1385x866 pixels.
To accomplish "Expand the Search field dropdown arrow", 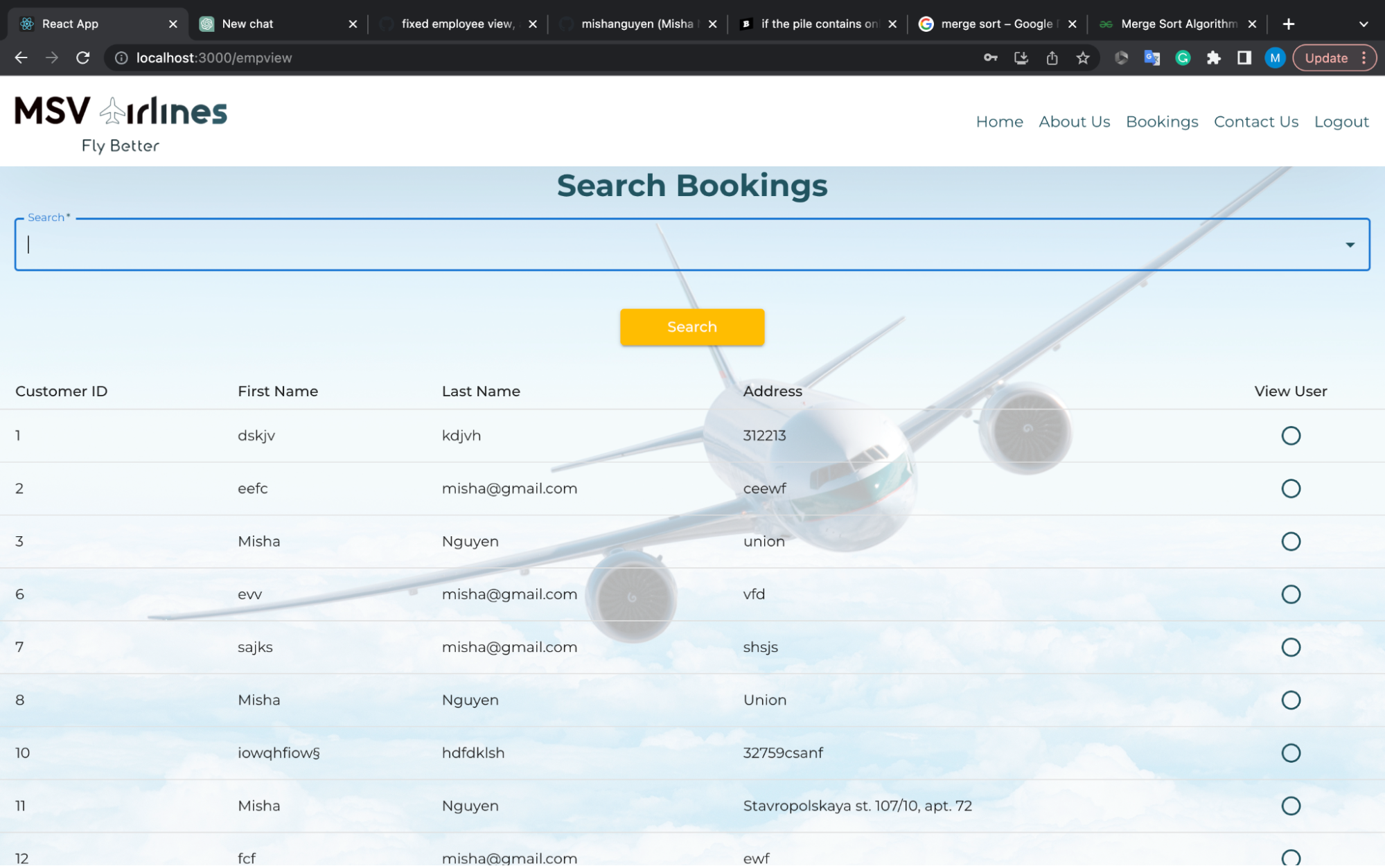I will tap(1350, 244).
